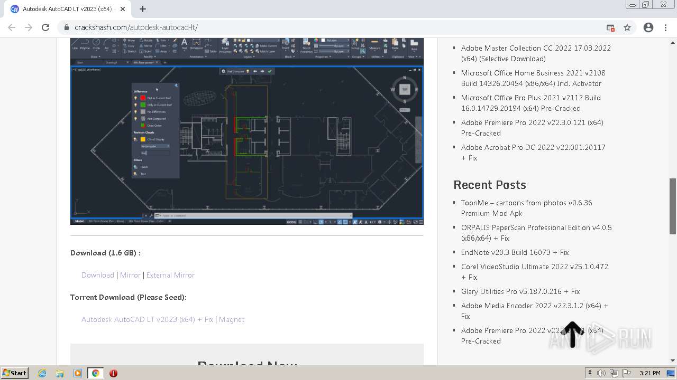Image resolution: width=677 pixels, height=380 pixels.
Task: Open ORPALIS PaperScan Professional Edition post
Action: (536, 233)
